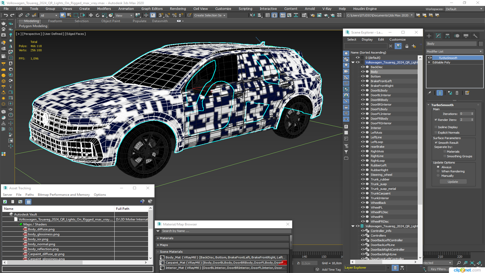Viewport: 485px width, 273px height.
Task: Toggle TurboSmooth modifier eye icon
Action: click(430, 58)
